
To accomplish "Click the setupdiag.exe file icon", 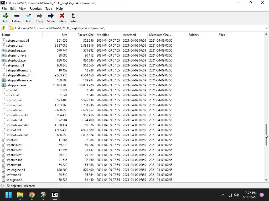I will 4,51.
